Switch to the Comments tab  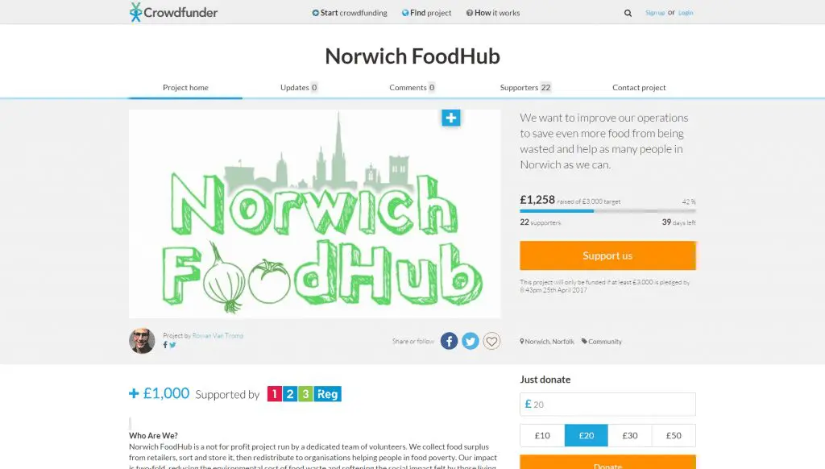pyautogui.click(x=412, y=87)
